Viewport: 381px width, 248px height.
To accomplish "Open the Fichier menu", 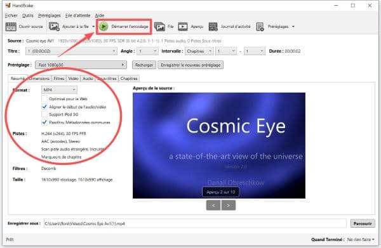I will point(11,15).
